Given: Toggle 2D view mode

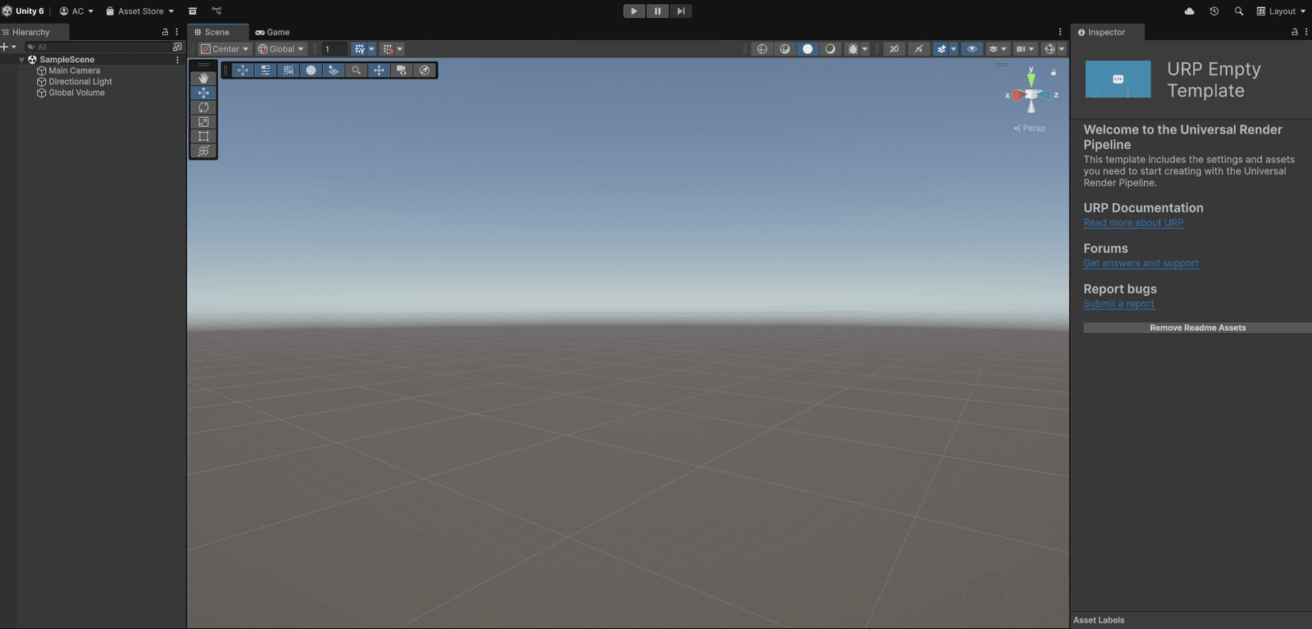Looking at the screenshot, I should click(895, 49).
